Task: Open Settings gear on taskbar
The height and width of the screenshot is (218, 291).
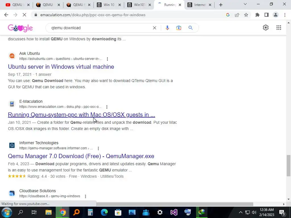Action: [160, 212]
